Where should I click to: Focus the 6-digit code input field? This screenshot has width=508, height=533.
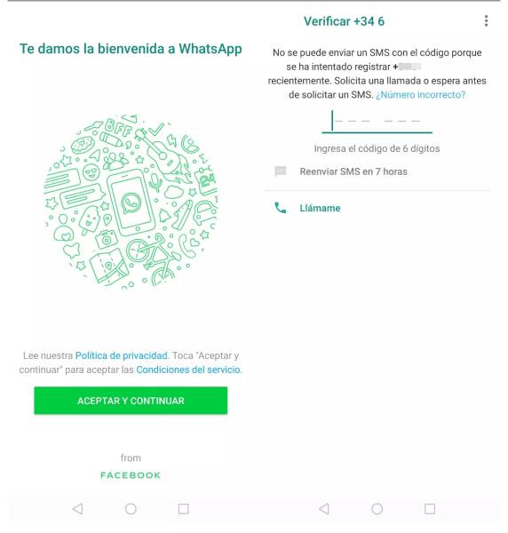pos(377,122)
